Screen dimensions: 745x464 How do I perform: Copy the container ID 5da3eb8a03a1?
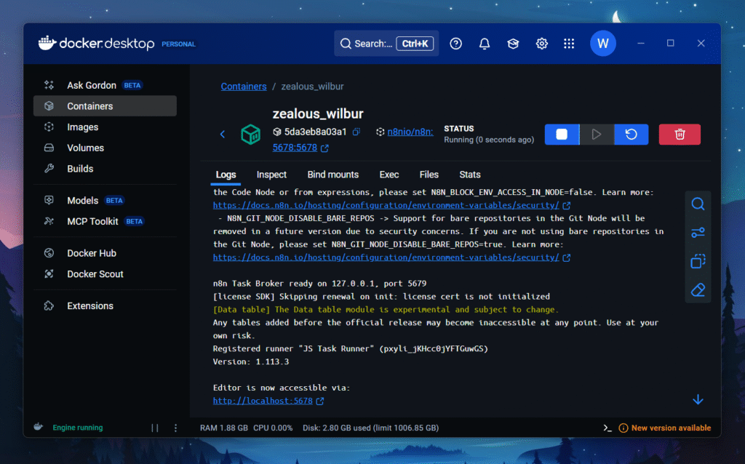(356, 132)
